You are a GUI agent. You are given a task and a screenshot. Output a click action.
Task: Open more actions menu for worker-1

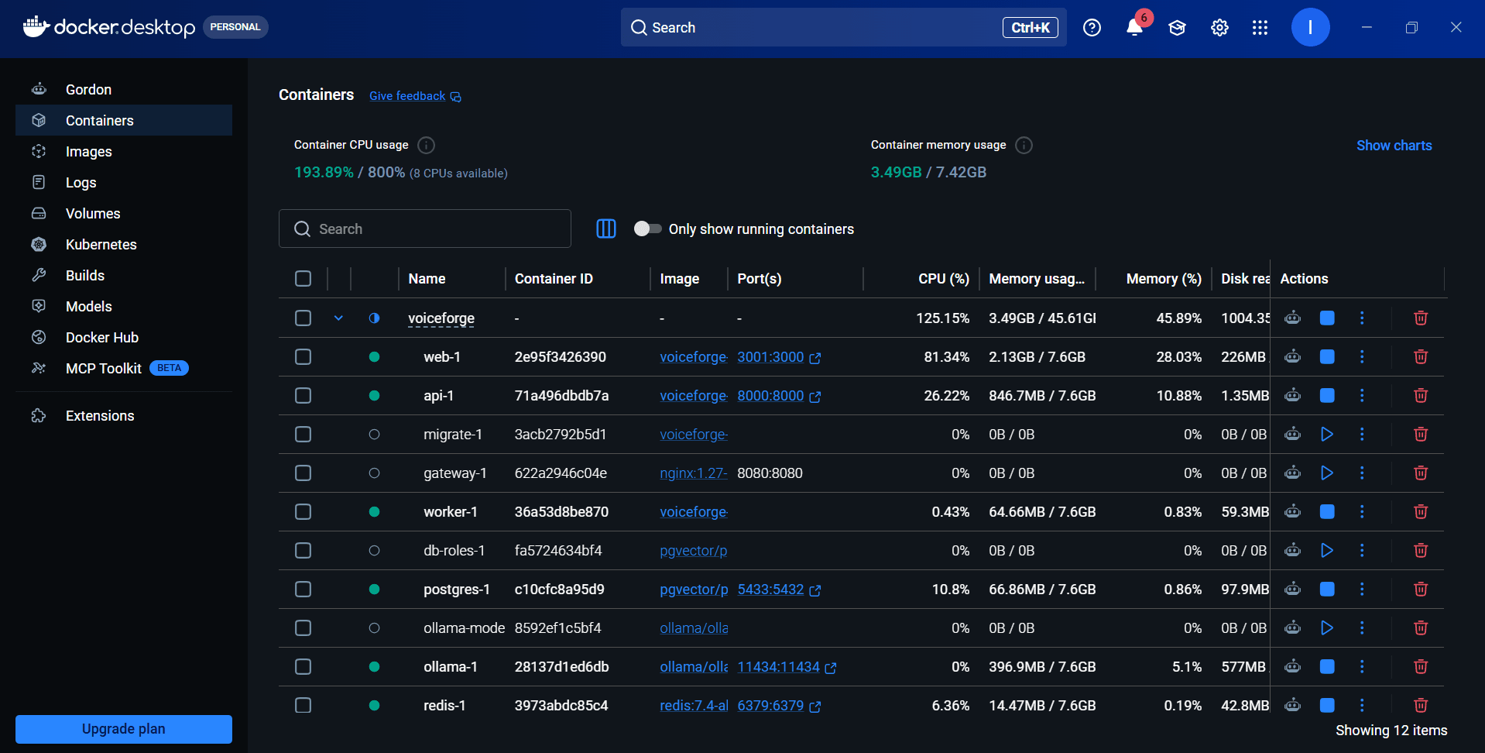(1362, 511)
